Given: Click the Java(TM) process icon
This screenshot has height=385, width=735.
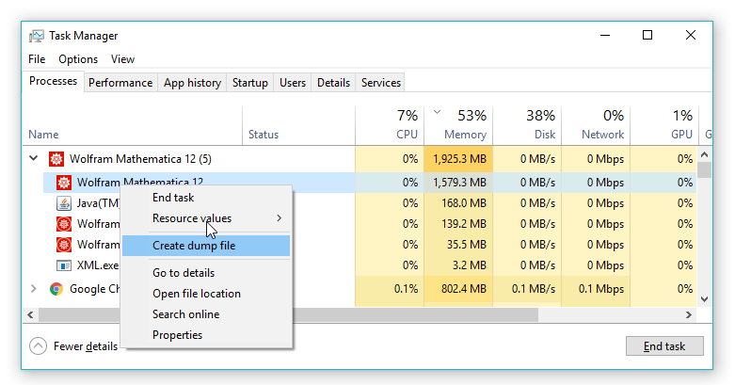Looking at the screenshot, I should click(64, 203).
